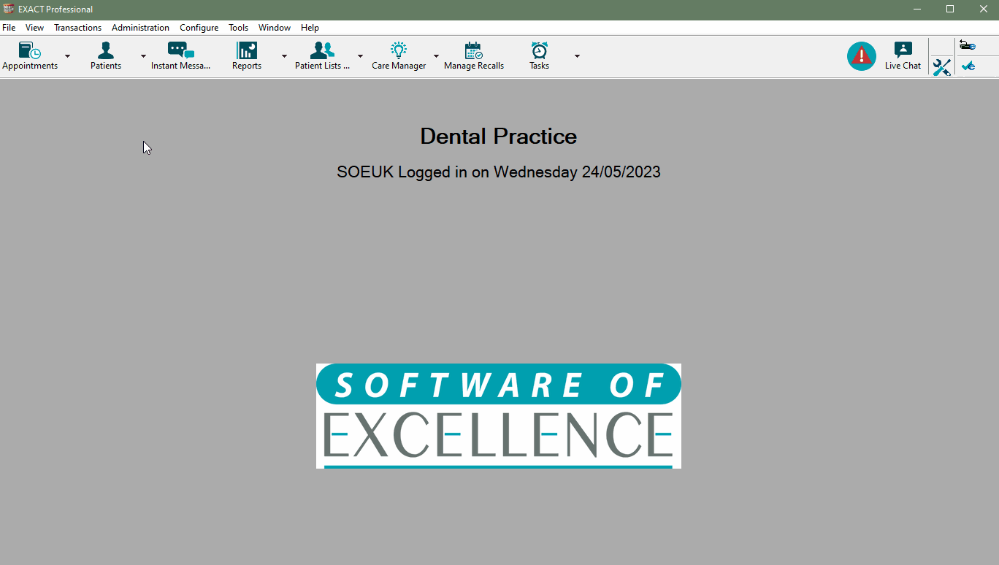Open the View menu

point(34,28)
